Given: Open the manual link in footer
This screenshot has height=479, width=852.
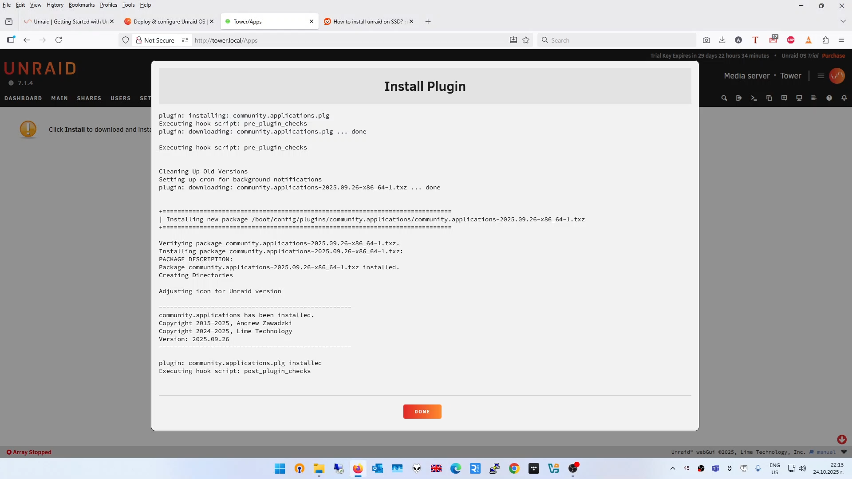Looking at the screenshot, I should (826, 452).
